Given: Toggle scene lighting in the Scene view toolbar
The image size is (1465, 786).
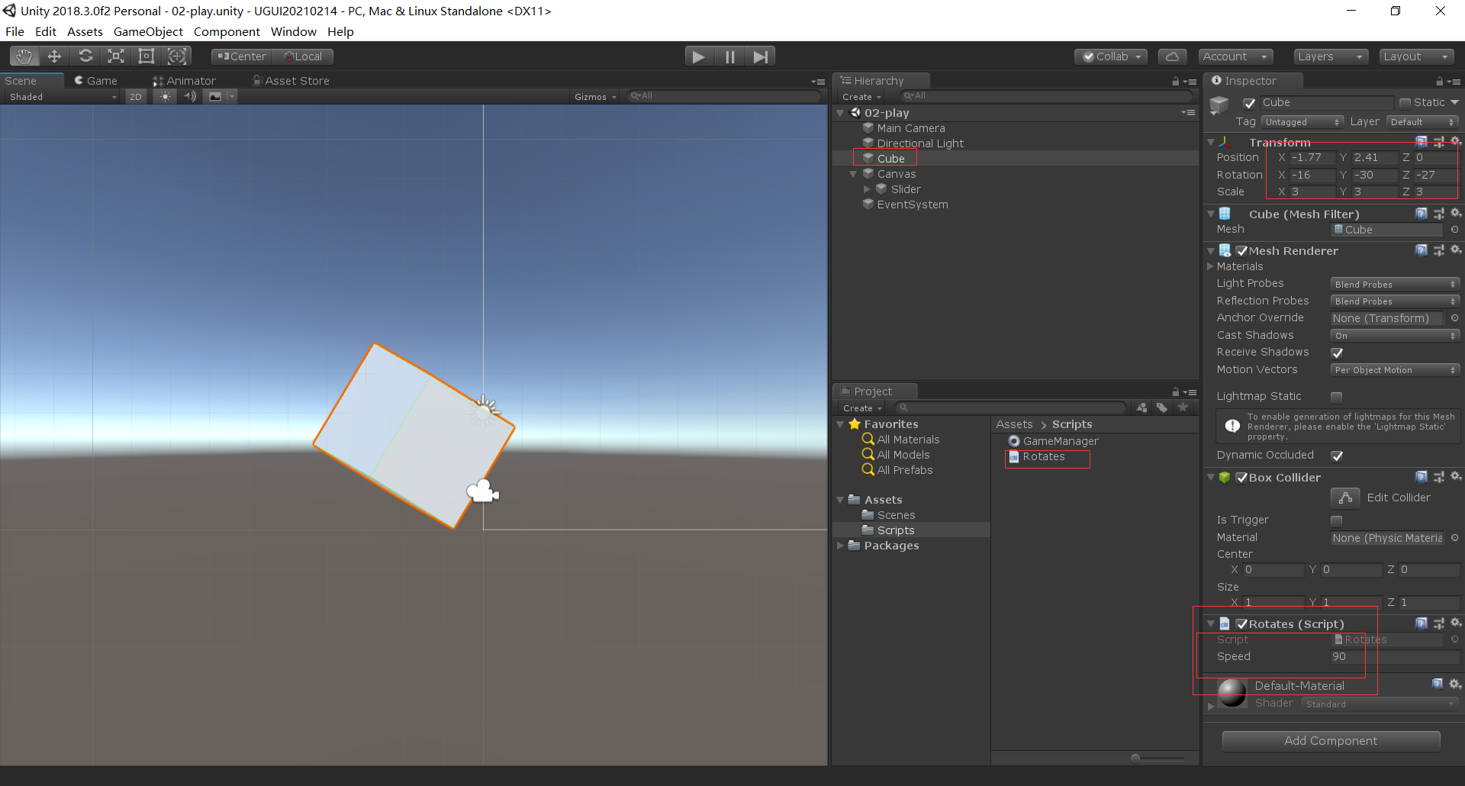Looking at the screenshot, I should click(165, 96).
